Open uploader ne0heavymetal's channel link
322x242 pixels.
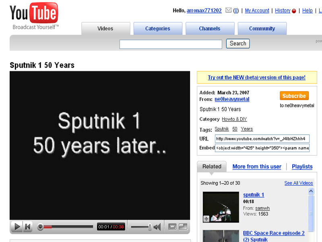pos(232,99)
